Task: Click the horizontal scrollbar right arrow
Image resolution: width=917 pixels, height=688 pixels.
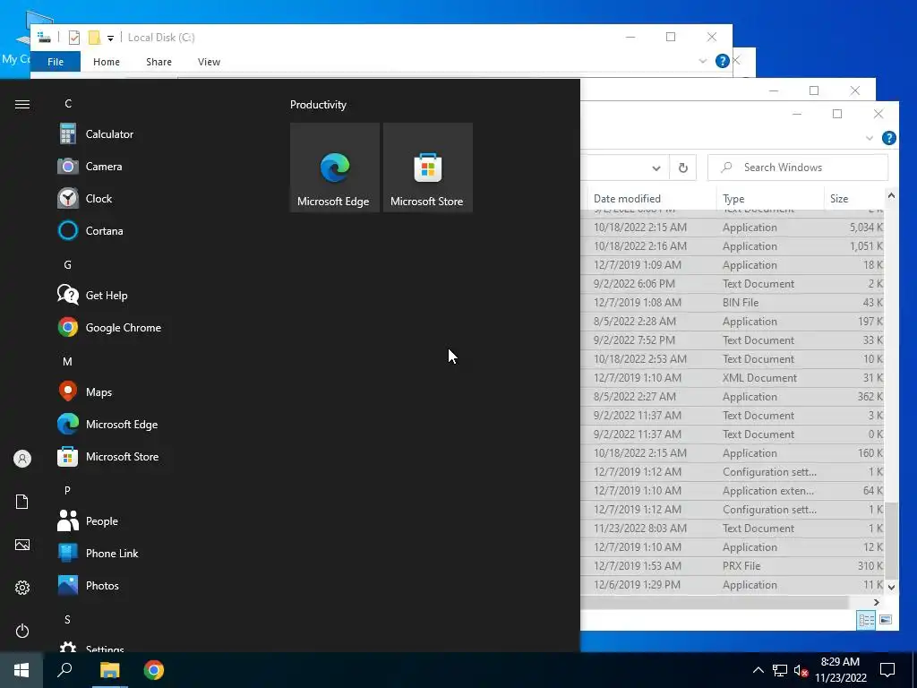Action: tap(876, 603)
